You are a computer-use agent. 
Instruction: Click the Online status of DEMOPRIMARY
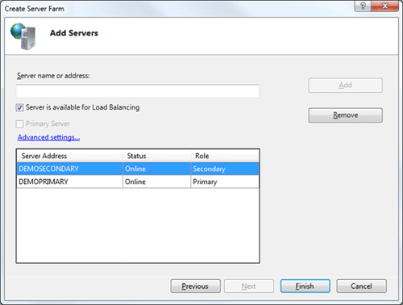(135, 182)
